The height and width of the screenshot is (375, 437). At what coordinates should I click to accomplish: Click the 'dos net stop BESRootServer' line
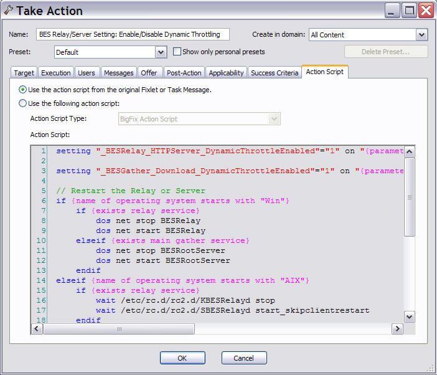click(x=160, y=250)
